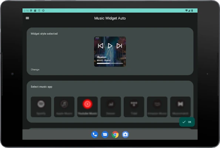Pick the Tidal music app tile
This screenshot has width=220, height=148.
[x=134, y=107]
